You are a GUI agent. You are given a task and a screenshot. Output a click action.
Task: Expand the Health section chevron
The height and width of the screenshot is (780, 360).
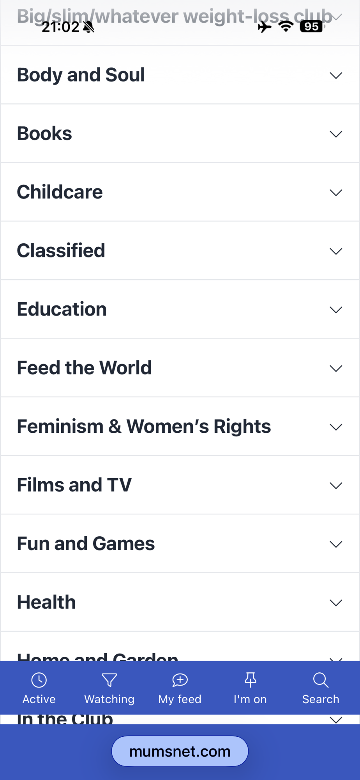(336, 603)
